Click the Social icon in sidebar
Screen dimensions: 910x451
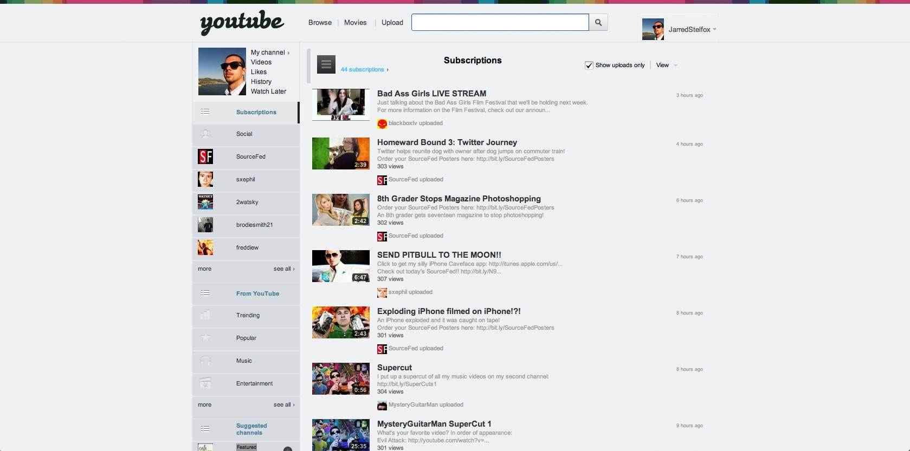(x=205, y=134)
